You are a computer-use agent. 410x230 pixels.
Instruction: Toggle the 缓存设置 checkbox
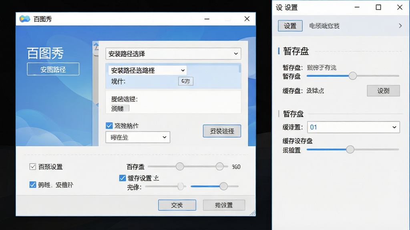point(123,178)
